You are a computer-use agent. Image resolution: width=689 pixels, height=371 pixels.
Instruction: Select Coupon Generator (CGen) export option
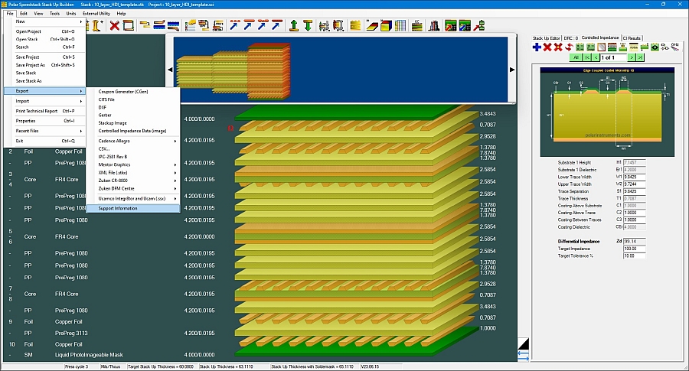click(x=133, y=92)
